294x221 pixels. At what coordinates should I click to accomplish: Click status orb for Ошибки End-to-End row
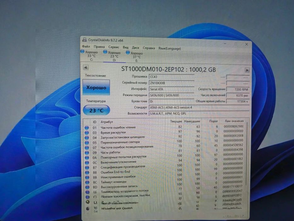(x=87, y=172)
